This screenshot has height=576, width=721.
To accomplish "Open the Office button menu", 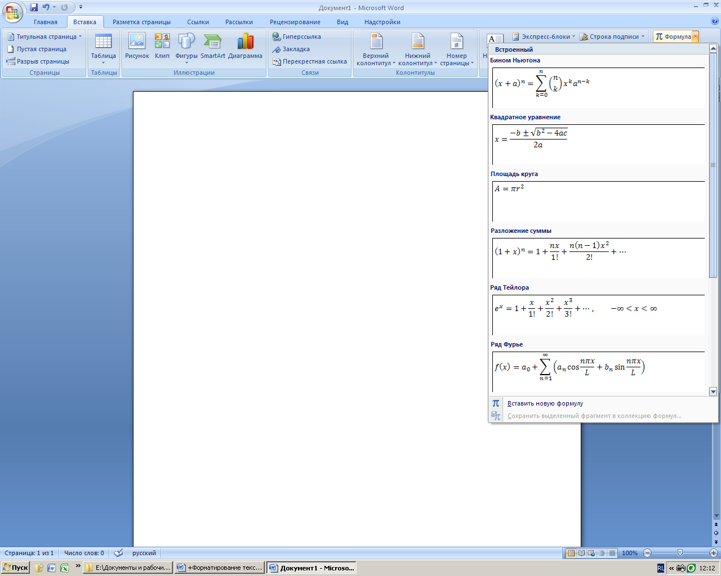I will tap(12, 11).
